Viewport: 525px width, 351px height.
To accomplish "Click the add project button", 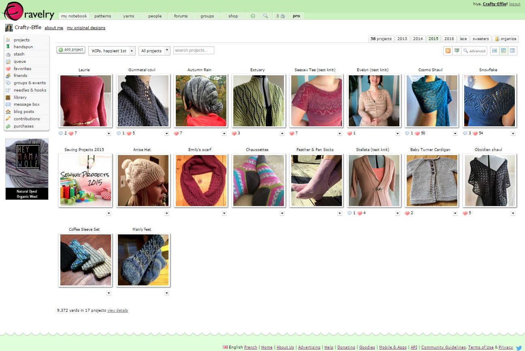I will click(71, 50).
